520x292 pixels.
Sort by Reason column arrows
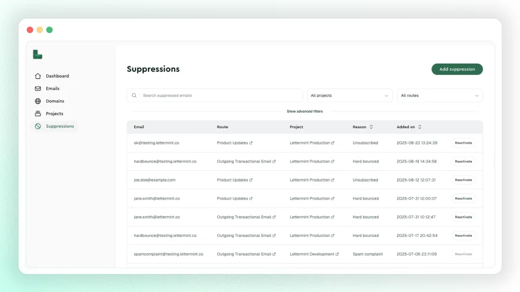point(371,127)
